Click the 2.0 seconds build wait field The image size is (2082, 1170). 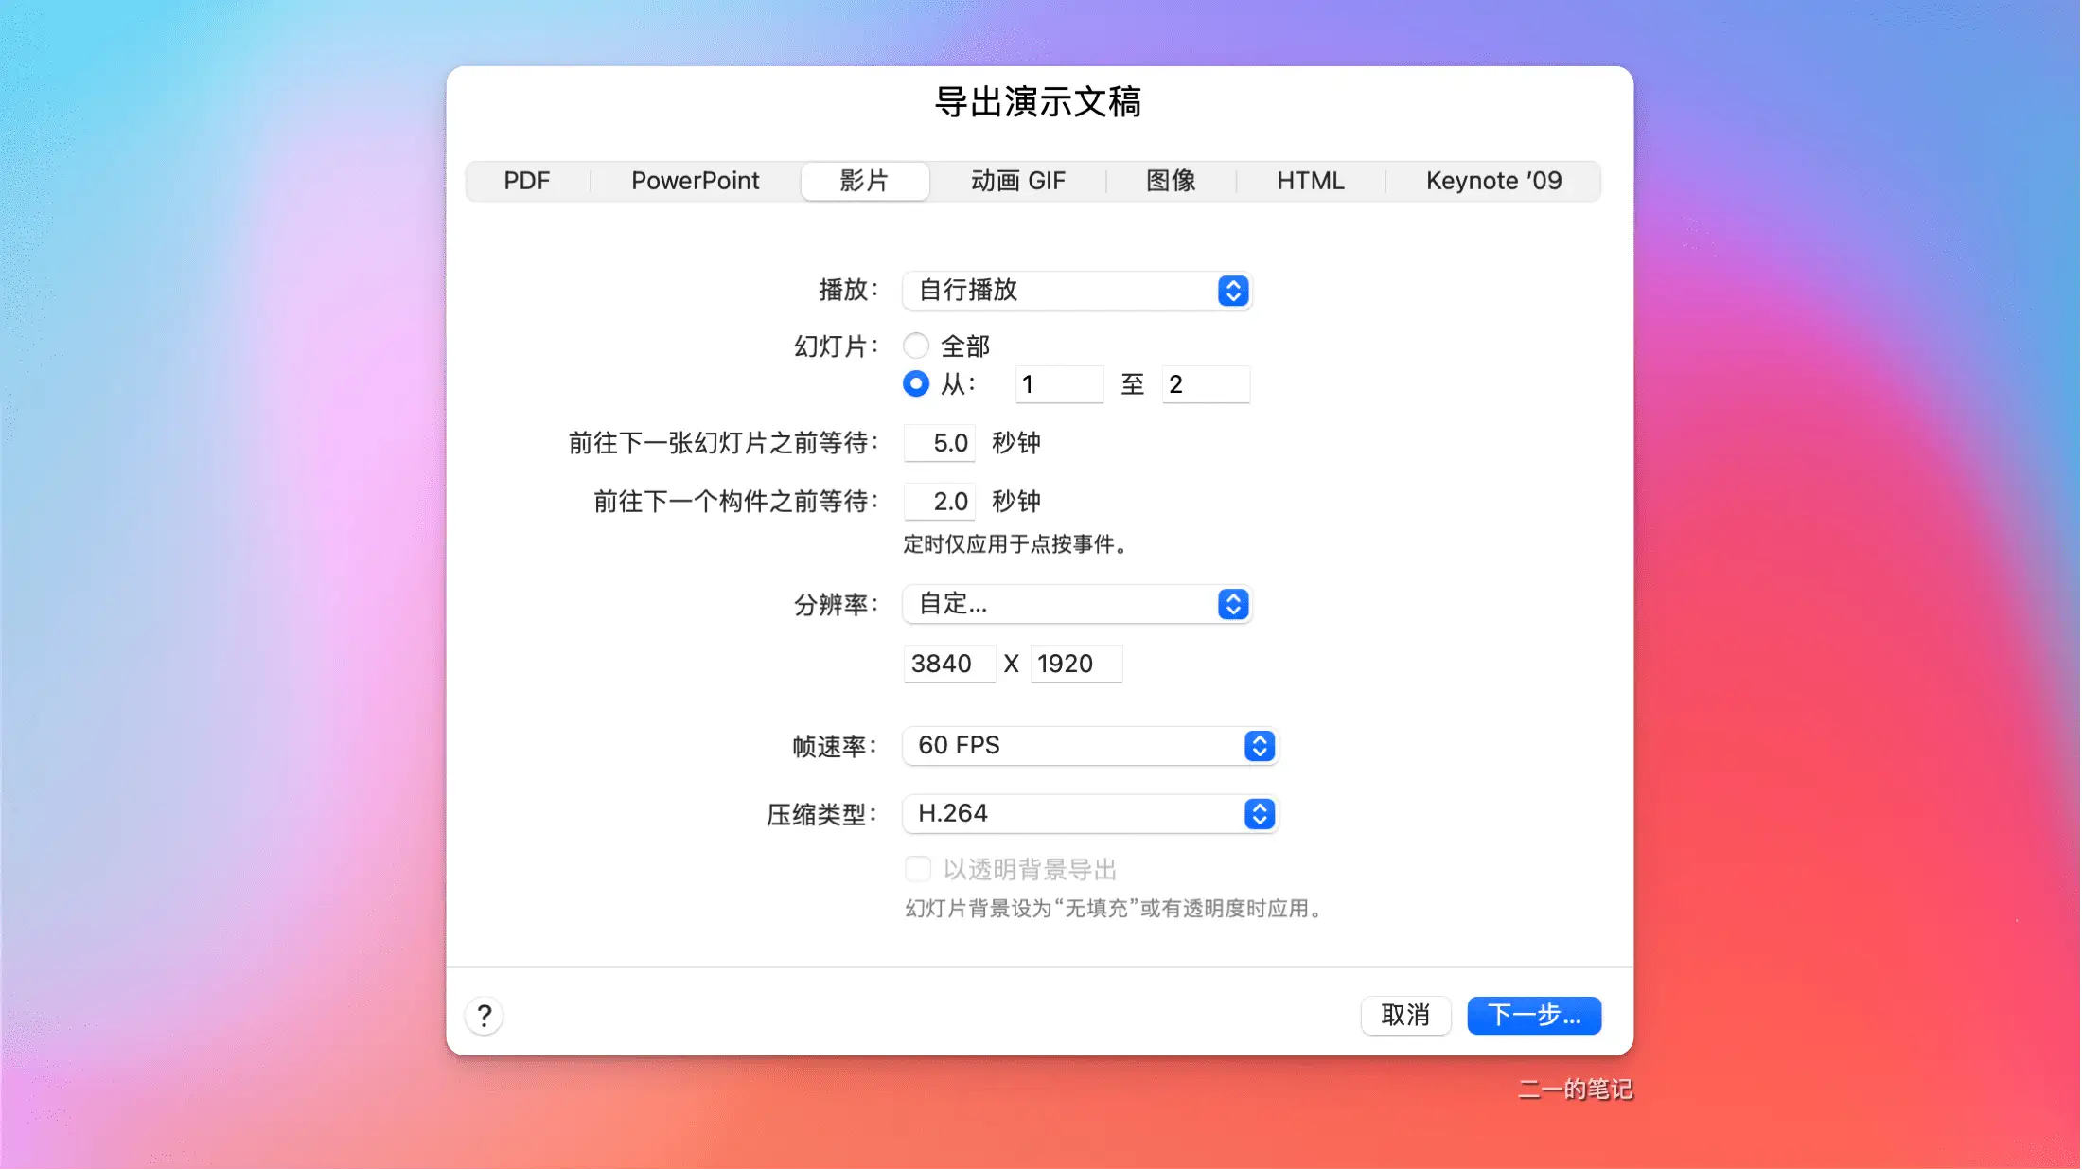click(940, 502)
